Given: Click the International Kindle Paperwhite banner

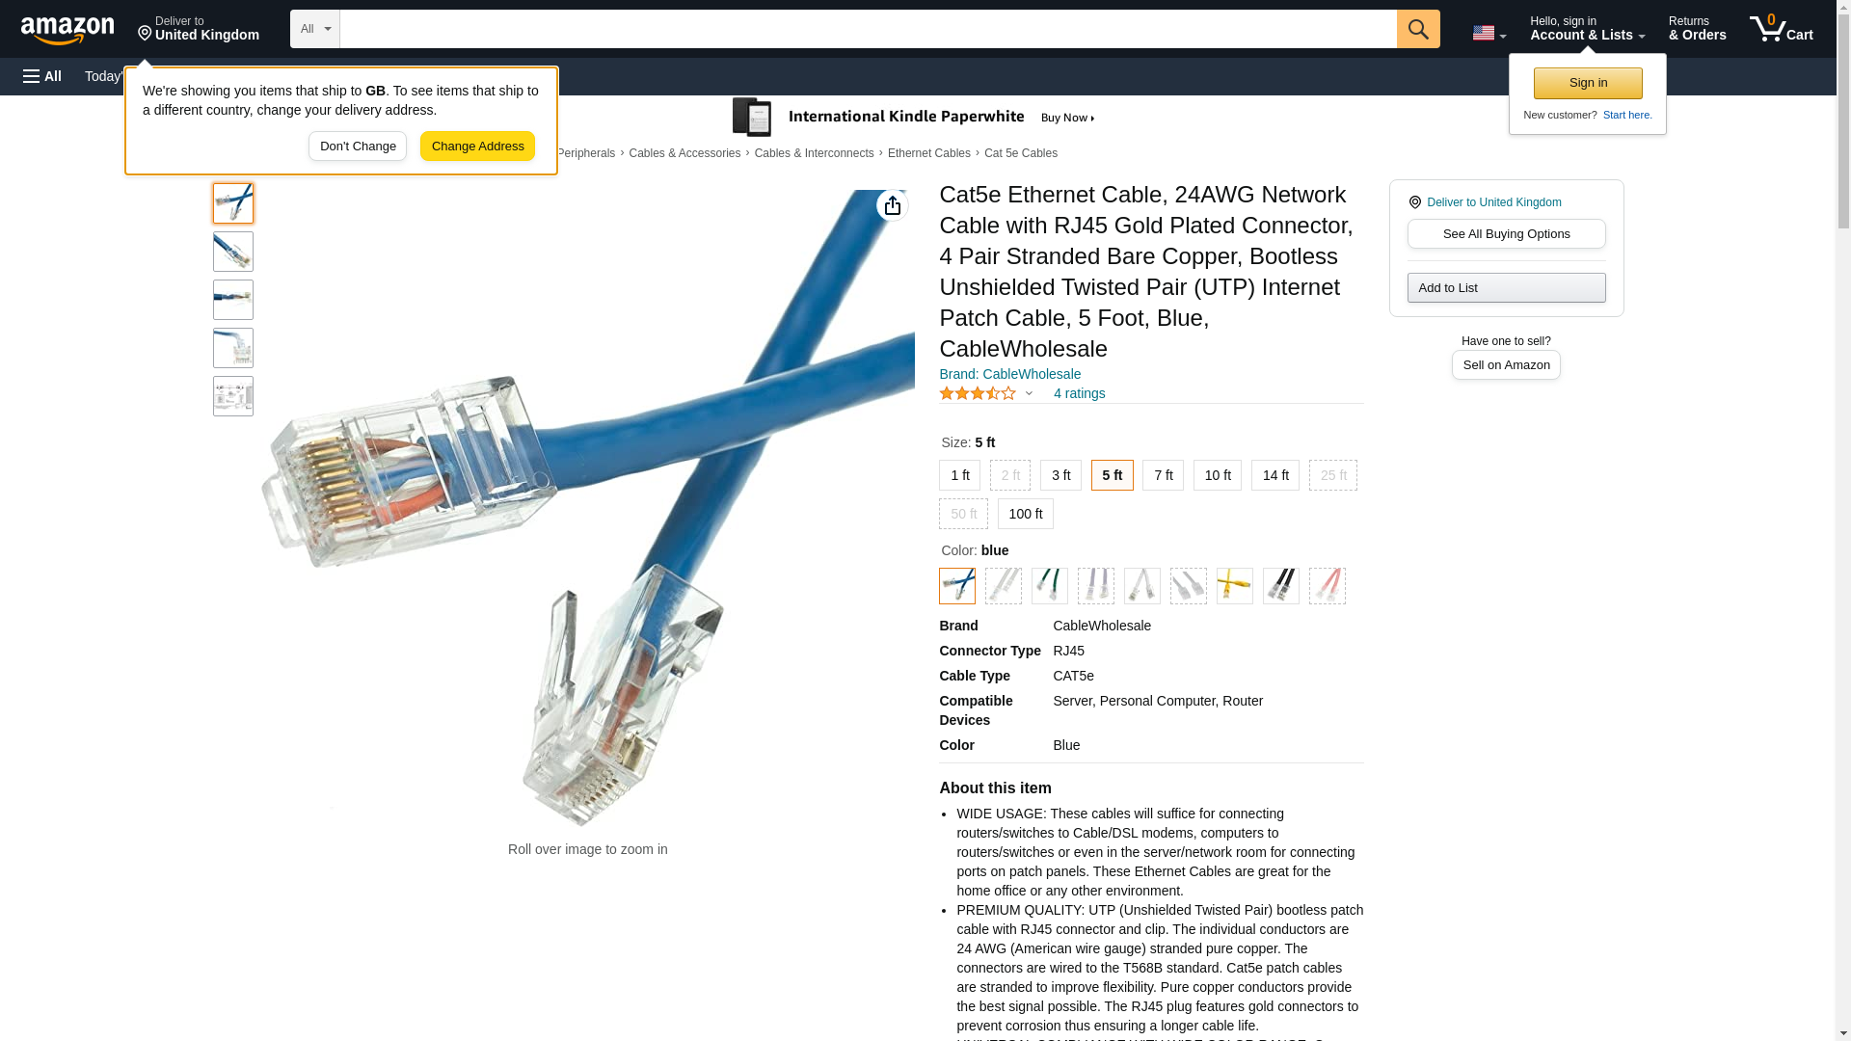Looking at the screenshot, I should coord(914,118).
